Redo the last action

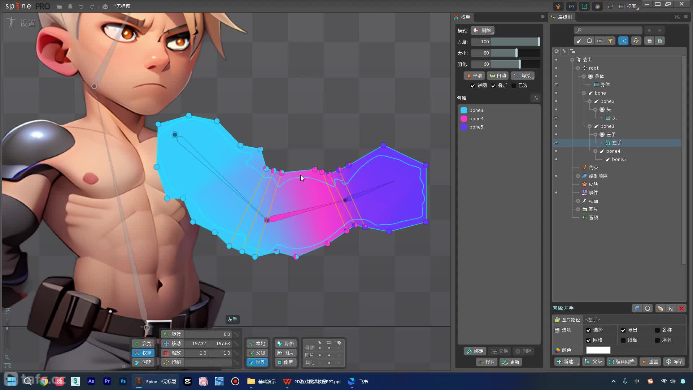[x=92, y=6]
